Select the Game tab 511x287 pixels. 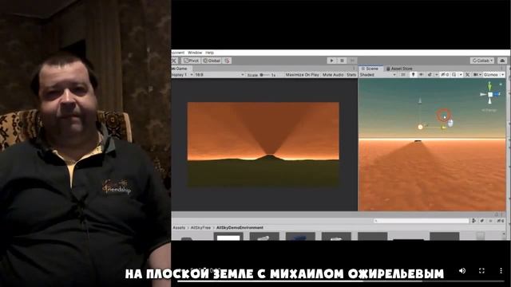pos(181,69)
